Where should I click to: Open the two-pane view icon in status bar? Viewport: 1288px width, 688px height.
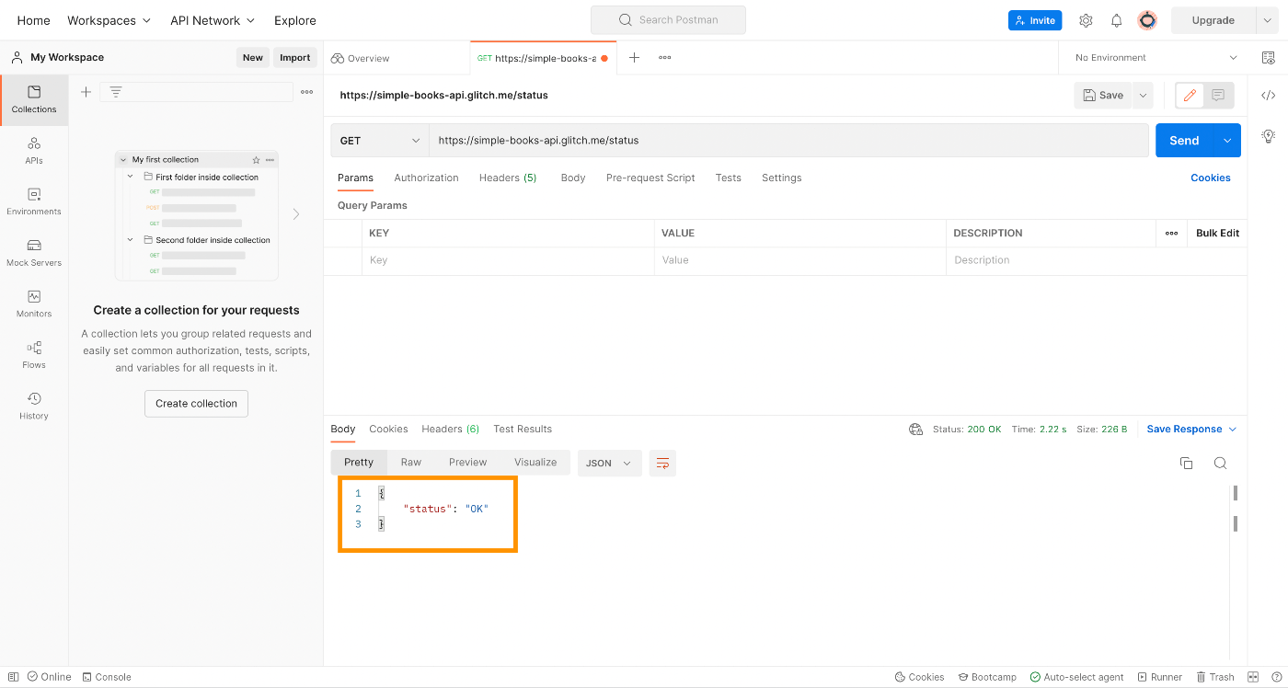click(1253, 677)
